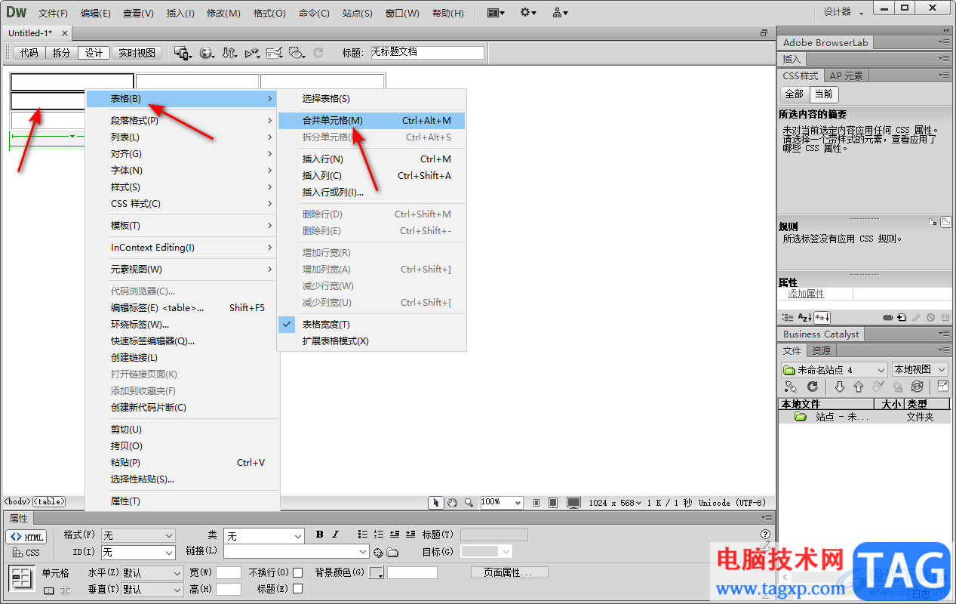Select the hand tool in status bar
The width and height of the screenshot is (956, 604).
pos(453,502)
